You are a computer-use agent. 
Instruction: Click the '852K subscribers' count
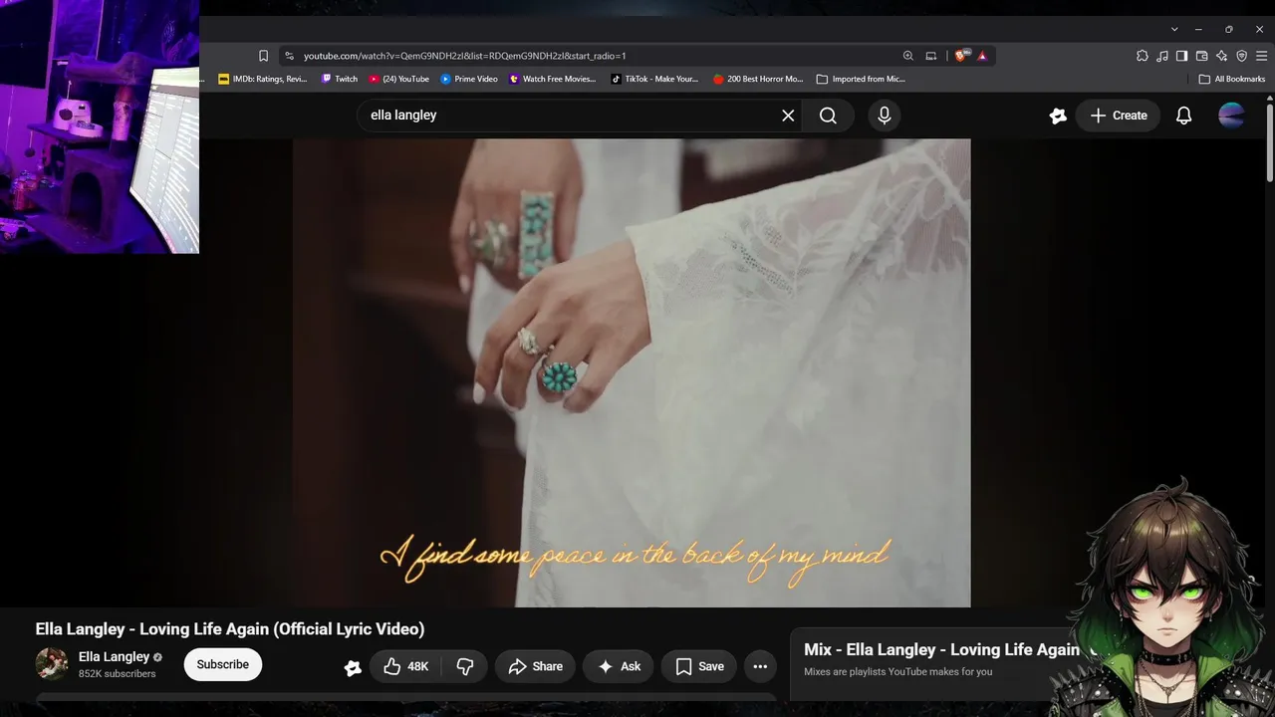[118, 674]
